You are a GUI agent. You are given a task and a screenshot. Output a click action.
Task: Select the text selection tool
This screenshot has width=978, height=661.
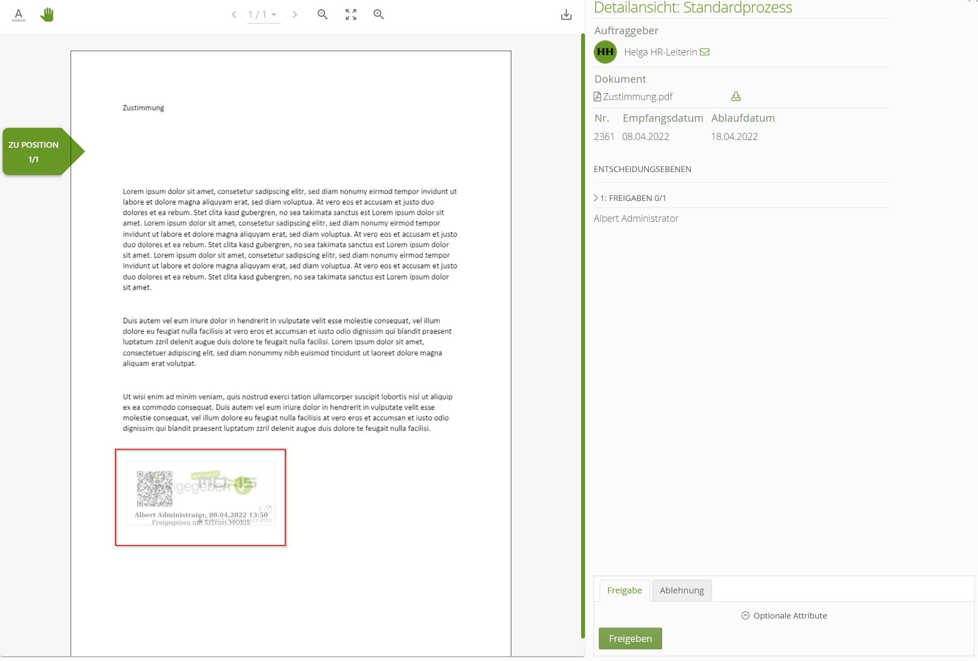coord(18,15)
